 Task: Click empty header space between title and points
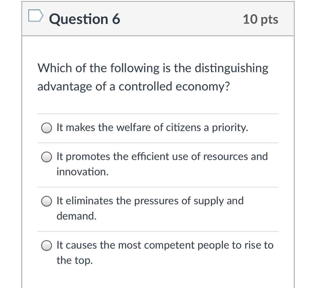(x=182, y=19)
